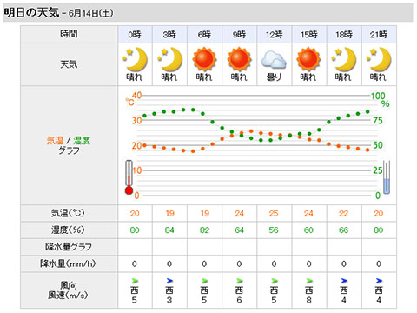
Task: Click the 明日の天気 heading
Action: (31, 12)
